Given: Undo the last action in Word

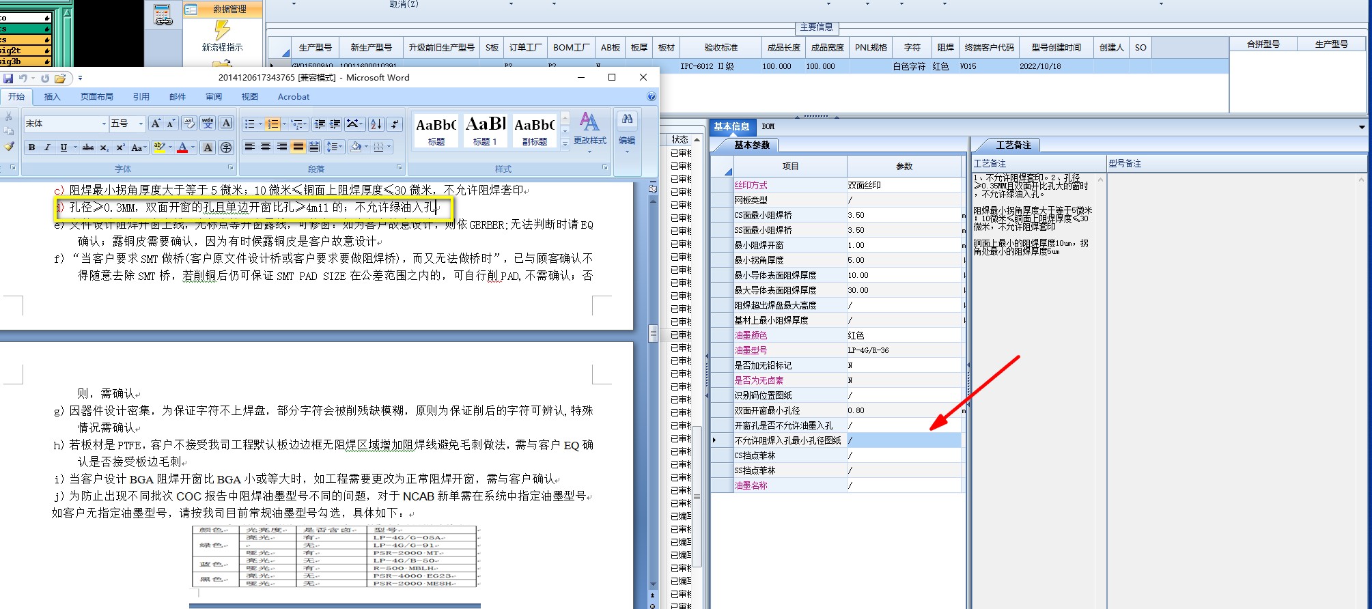Looking at the screenshot, I should [23, 78].
